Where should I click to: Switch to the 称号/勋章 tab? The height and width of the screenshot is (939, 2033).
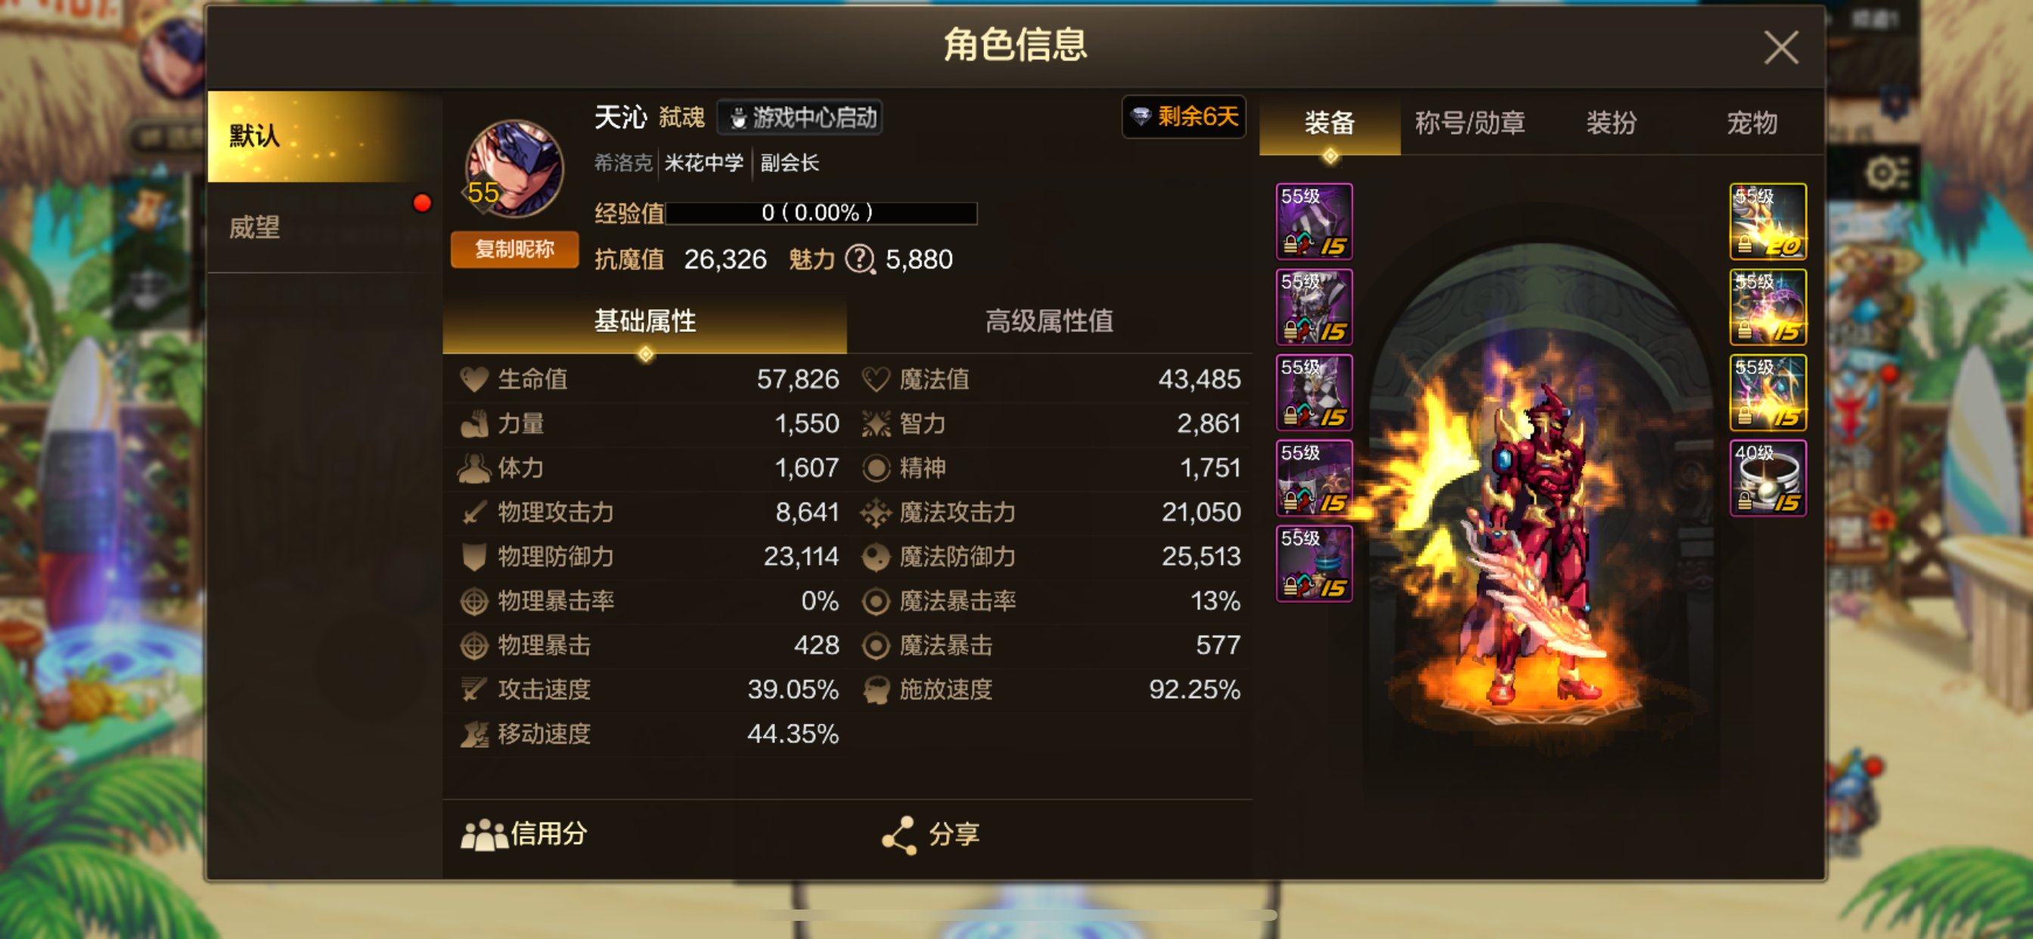[1470, 123]
